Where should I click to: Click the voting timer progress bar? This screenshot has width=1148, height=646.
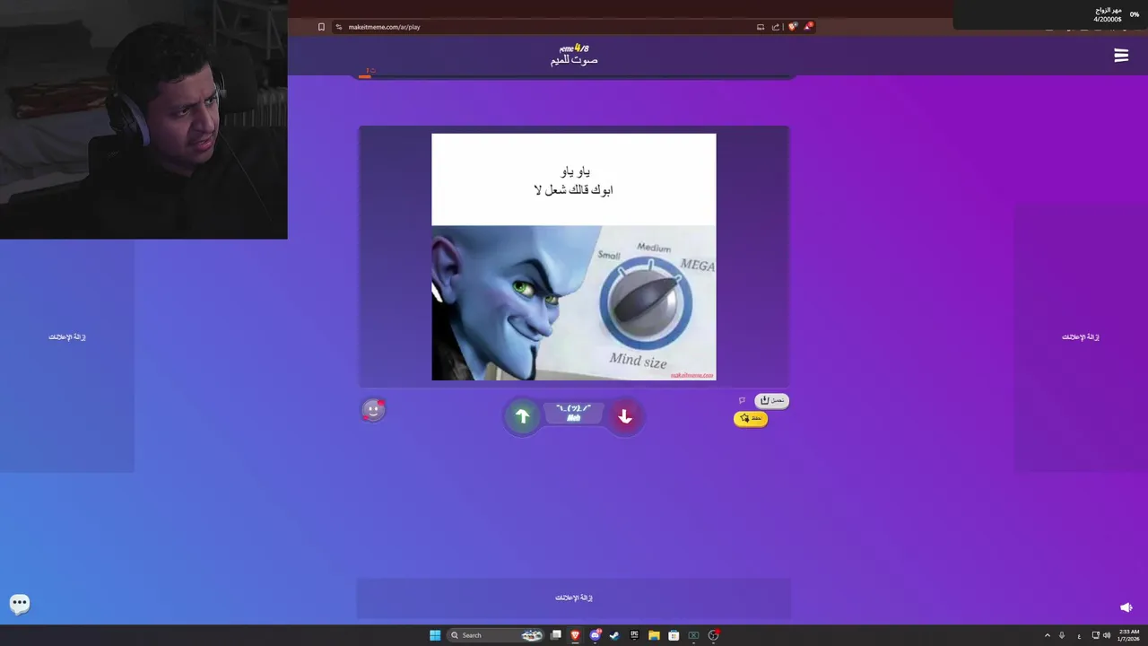click(574, 77)
